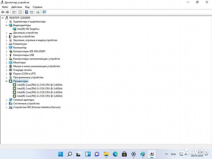
Task: Click the Мыши mouse category icon
Action: point(11,66)
